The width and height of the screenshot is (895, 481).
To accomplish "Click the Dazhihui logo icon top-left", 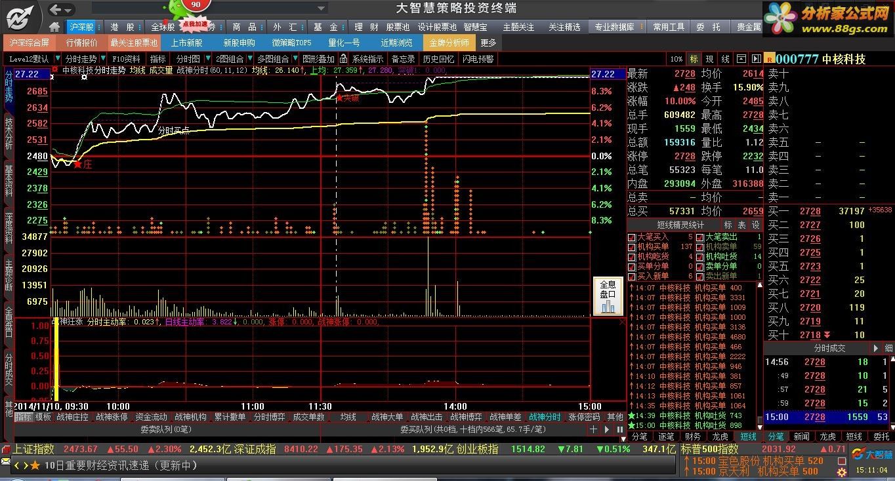I will point(20,16).
